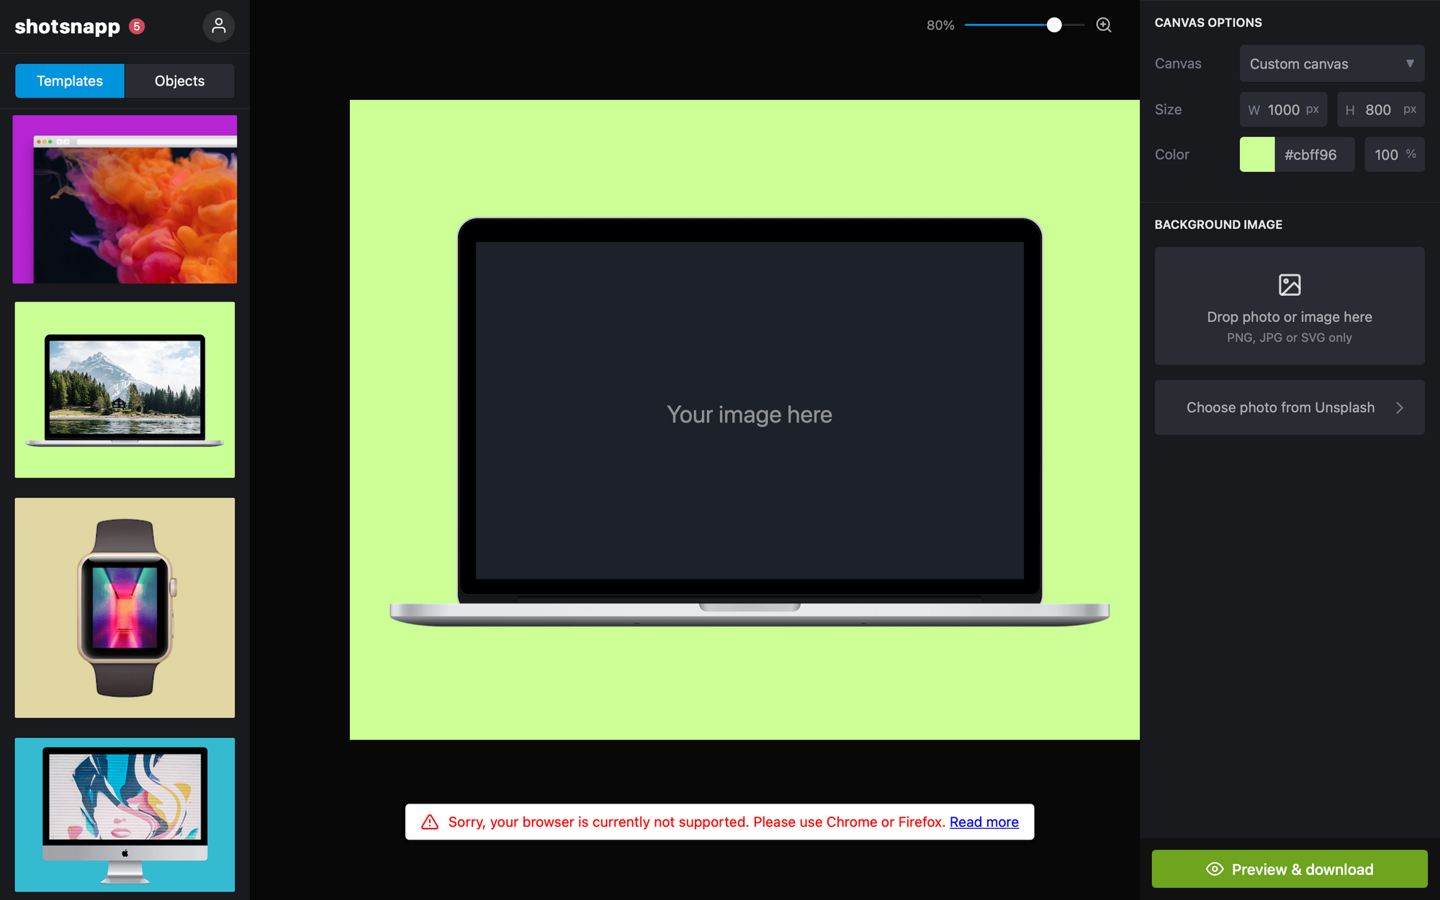Click the image upload icon in drop area
Image resolution: width=1440 pixels, height=900 pixels.
[1289, 284]
